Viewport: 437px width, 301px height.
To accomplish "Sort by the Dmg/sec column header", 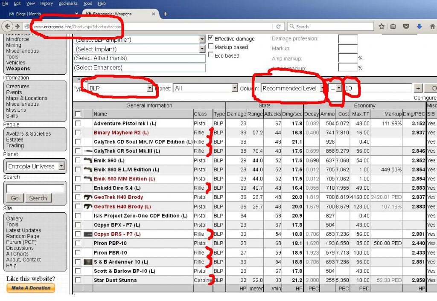I will point(292,114).
